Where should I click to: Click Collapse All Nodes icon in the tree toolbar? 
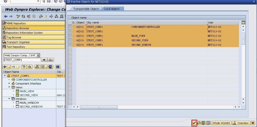click(29, 67)
